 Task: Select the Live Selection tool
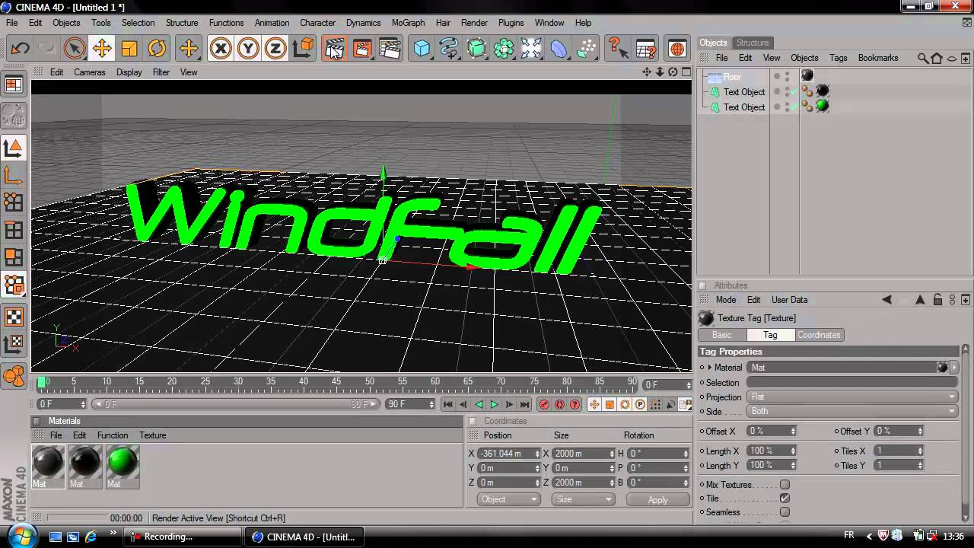click(74, 49)
